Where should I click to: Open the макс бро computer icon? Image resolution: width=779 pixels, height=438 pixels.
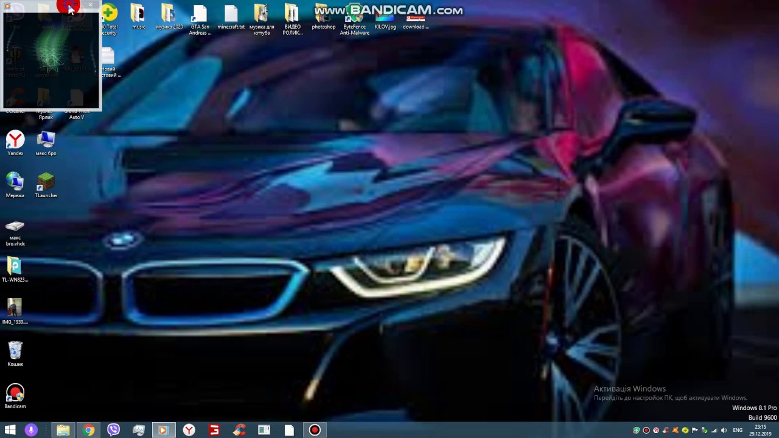point(46,144)
